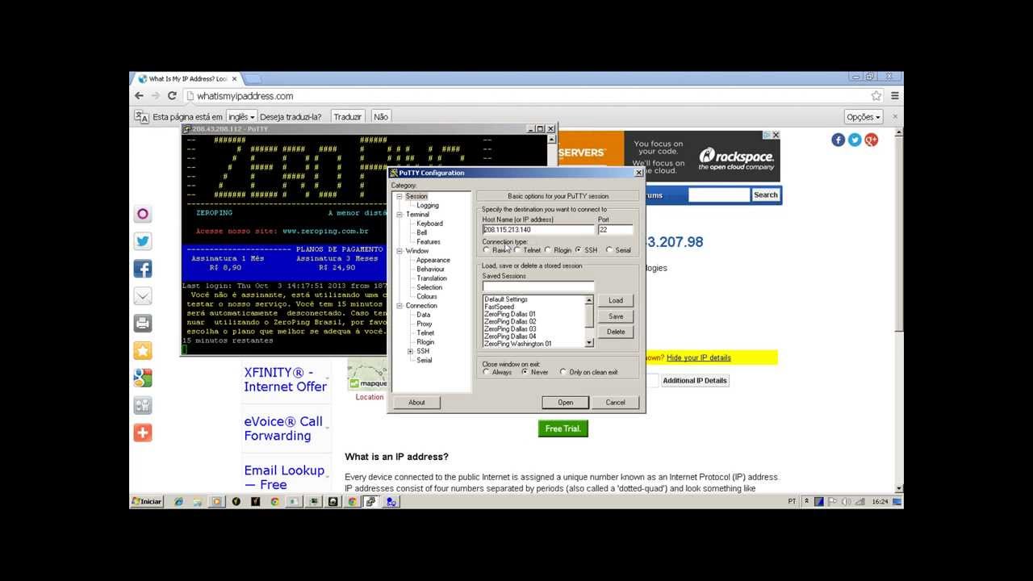Click the Google share sidebar icon
Screen dimensions: 1033x581
[x=143, y=378]
